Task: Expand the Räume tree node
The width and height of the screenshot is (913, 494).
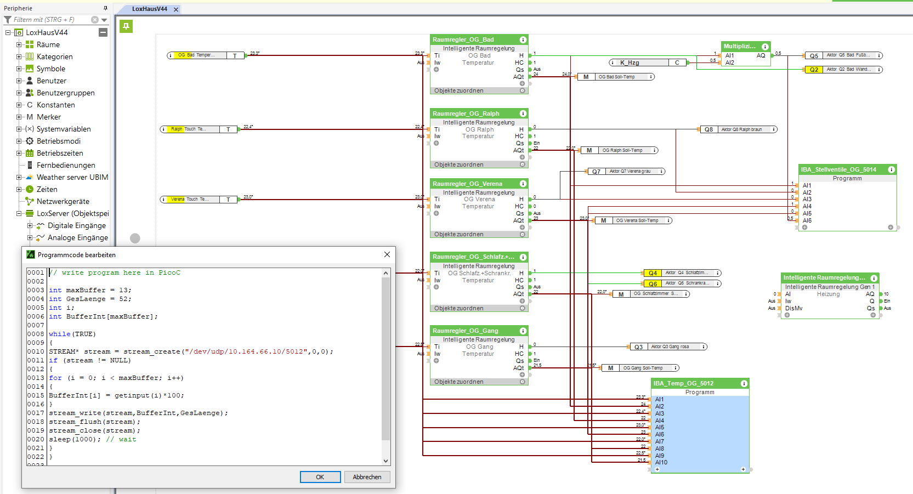Action: tap(19, 44)
